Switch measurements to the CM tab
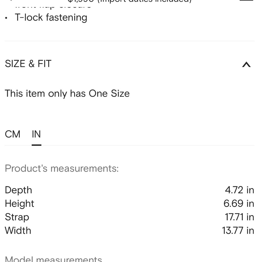 point(13,134)
